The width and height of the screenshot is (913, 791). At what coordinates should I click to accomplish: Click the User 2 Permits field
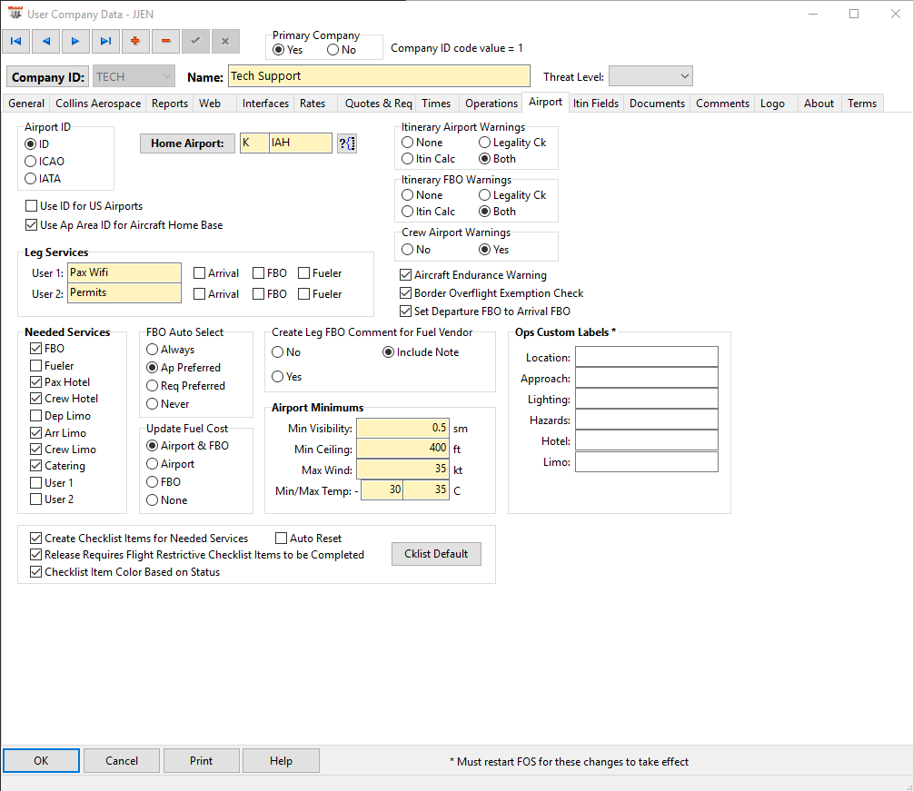coord(124,292)
